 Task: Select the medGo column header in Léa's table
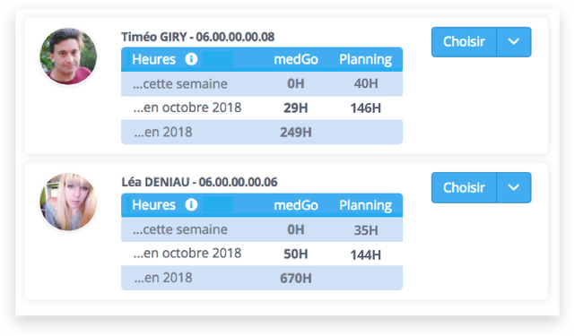296,205
